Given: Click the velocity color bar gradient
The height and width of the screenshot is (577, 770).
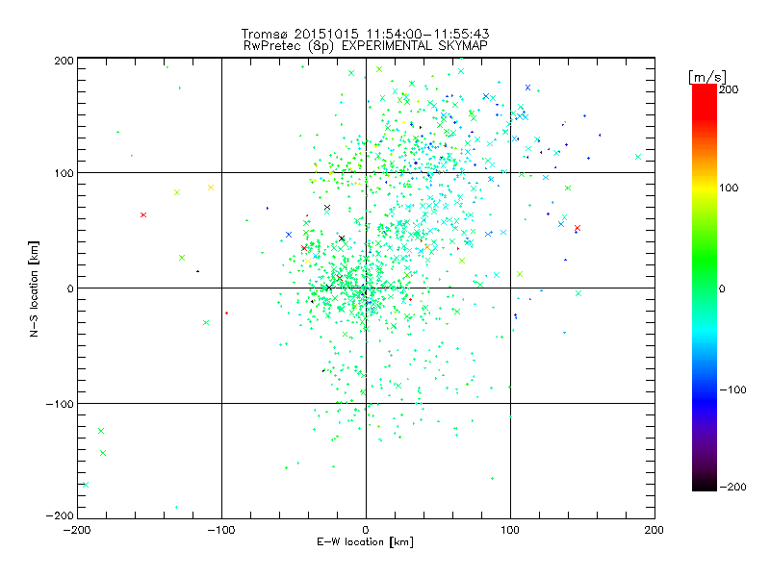Looking at the screenshot, I should click(705, 288).
